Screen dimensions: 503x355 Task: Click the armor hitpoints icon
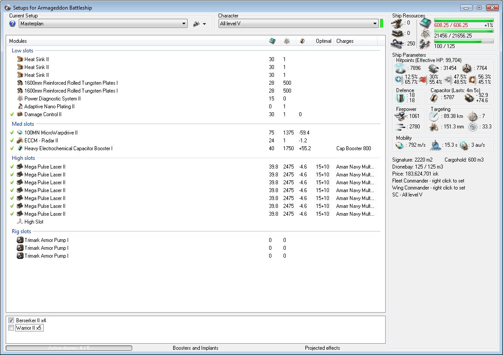tap(433, 68)
